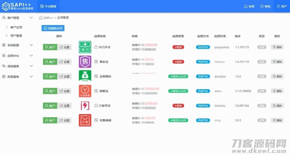
Task: Open the 帮助 link in header
Action: pos(265,7)
